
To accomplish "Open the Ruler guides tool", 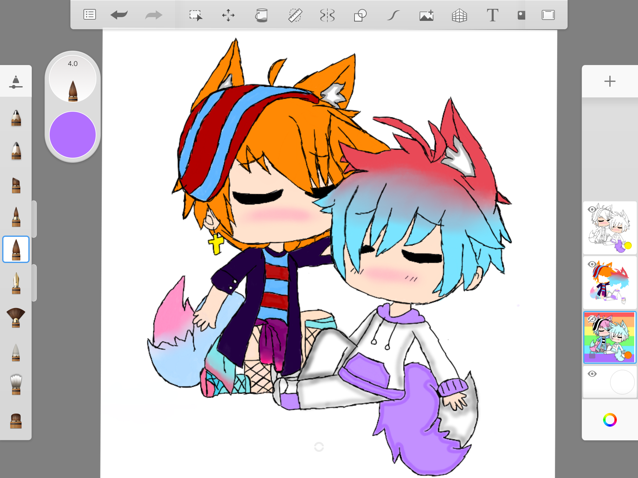I will [295, 15].
